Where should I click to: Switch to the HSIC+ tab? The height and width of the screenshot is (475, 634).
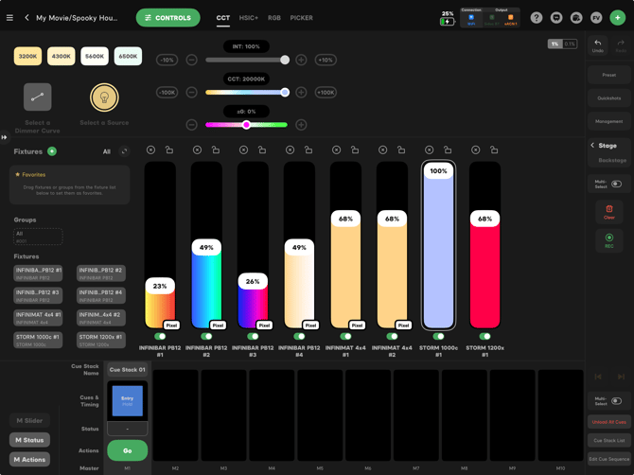(248, 18)
